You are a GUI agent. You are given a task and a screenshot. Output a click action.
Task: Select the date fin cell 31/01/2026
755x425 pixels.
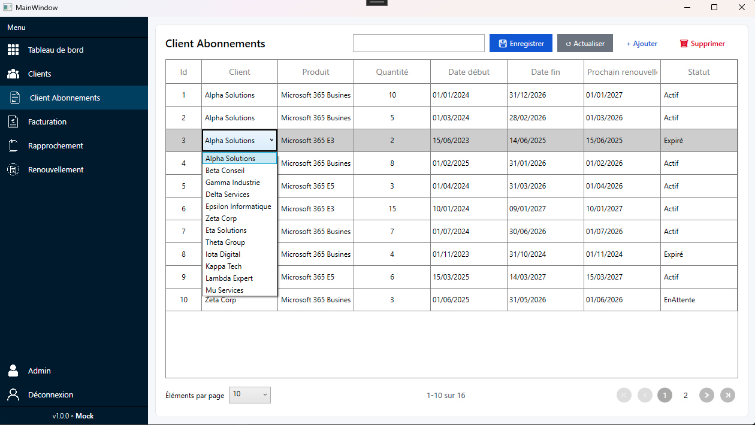point(545,163)
